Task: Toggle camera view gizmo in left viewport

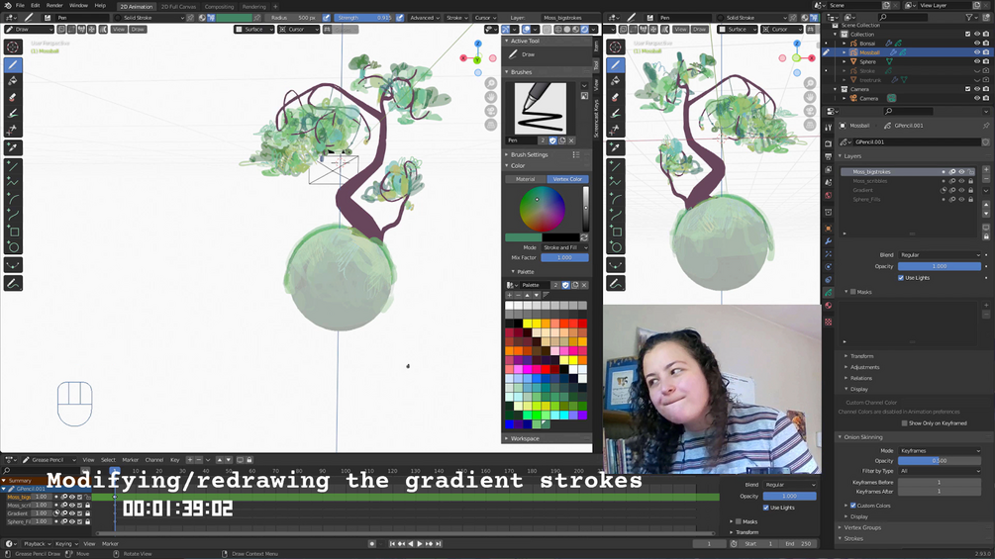Action: click(x=490, y=111)
